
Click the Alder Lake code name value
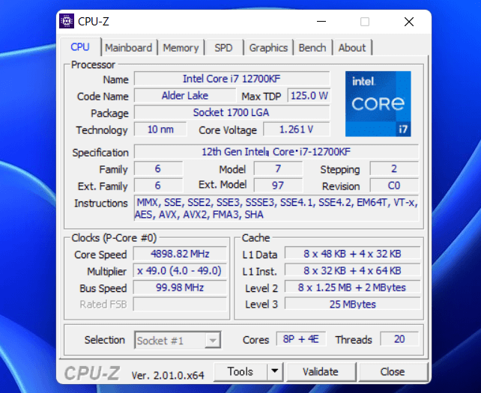[185, 96]
